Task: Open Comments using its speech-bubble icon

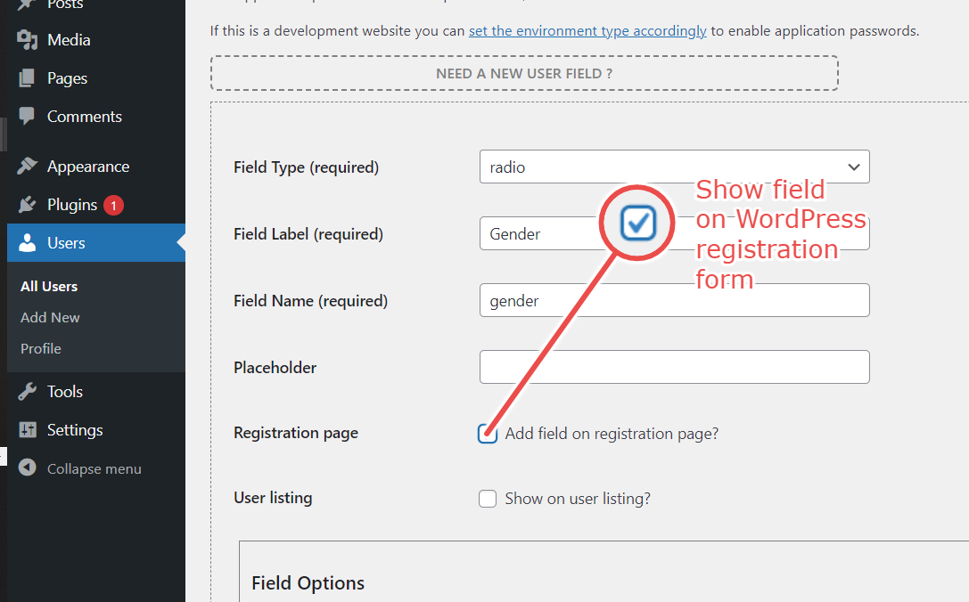Action: click(27, 116)
